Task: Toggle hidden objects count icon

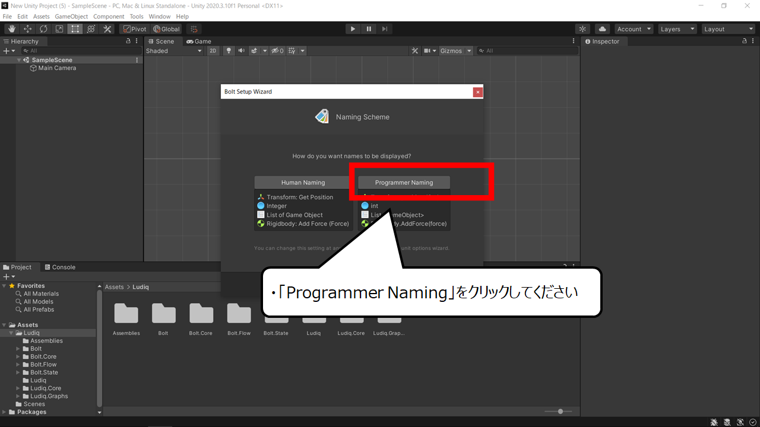Action: tap(278, 51)
